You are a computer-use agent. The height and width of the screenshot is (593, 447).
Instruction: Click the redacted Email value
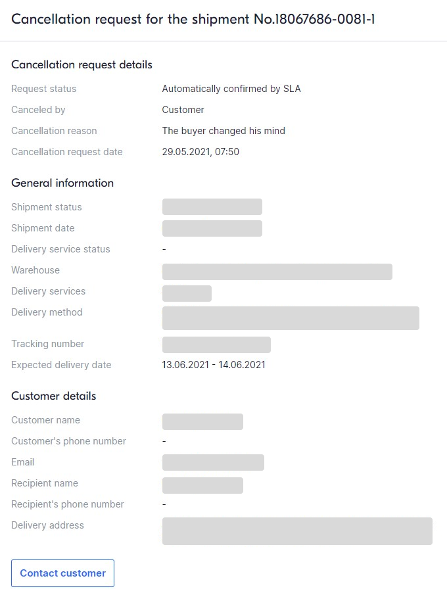pos(213,463)
